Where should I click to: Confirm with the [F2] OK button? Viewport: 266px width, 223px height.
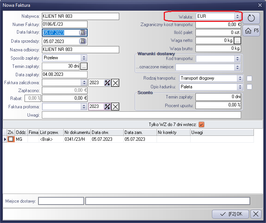(230, 214)
